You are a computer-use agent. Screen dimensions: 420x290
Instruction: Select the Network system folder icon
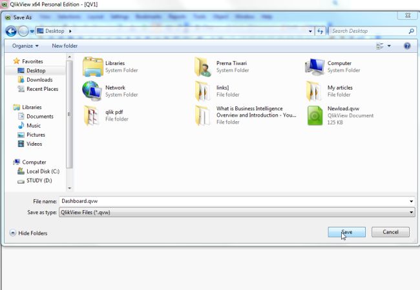tap(92, 91)
